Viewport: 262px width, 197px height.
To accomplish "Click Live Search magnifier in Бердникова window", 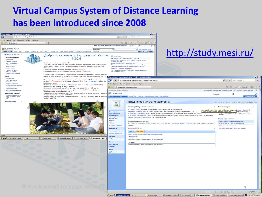I will (x=257, y=80).
